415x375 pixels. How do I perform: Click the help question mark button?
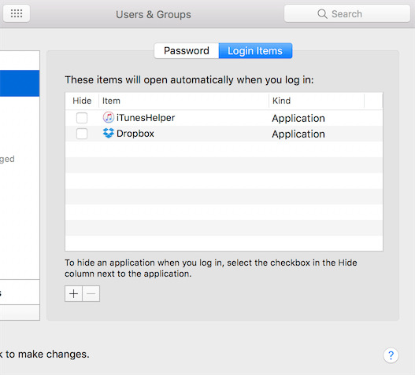(391, 355)
